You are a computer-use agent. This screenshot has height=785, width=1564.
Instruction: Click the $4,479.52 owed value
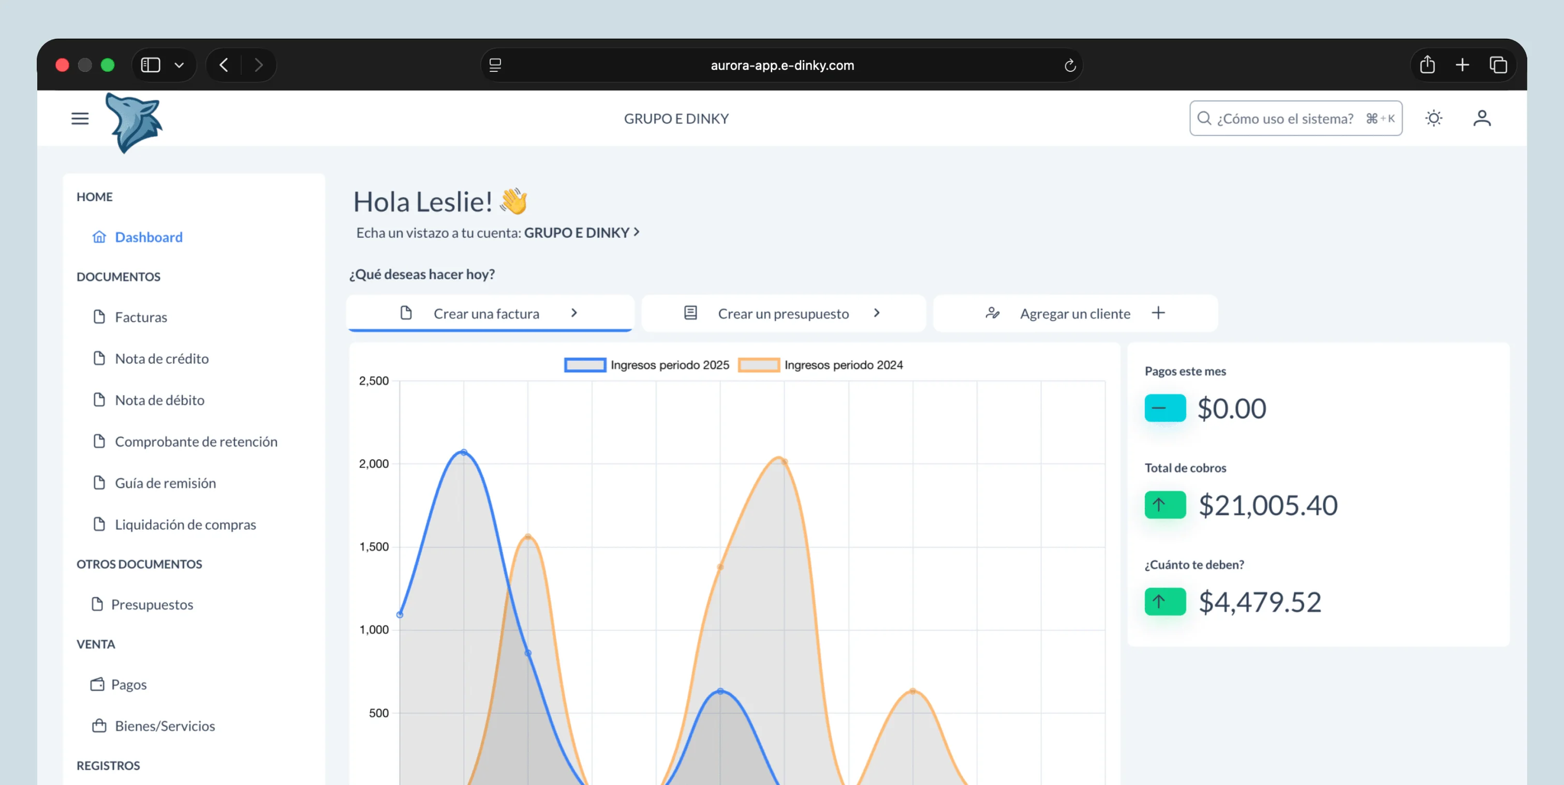1260,602
